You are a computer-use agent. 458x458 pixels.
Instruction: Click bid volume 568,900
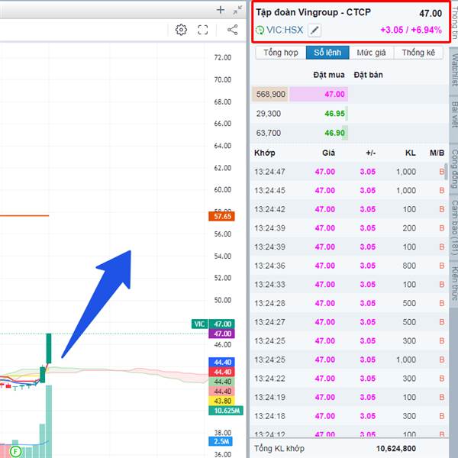click(270, 94)
